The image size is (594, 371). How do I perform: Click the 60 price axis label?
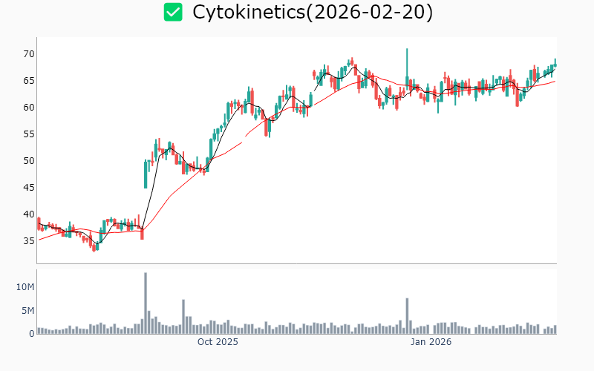(28, 107)
